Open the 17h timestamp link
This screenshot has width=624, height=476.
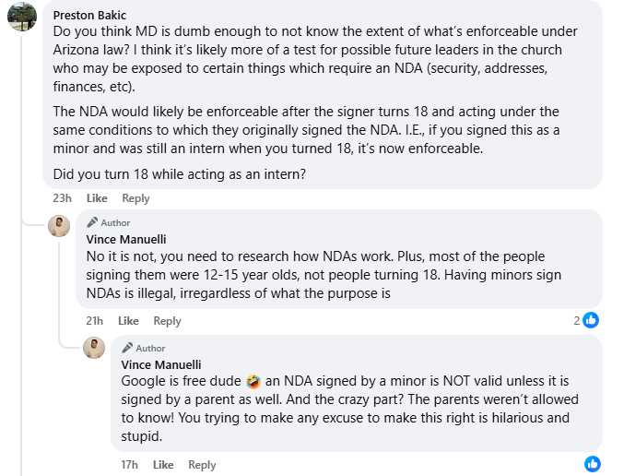[x=129, y=465]
